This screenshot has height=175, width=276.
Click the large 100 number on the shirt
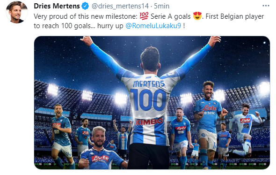tap(148, 100)
